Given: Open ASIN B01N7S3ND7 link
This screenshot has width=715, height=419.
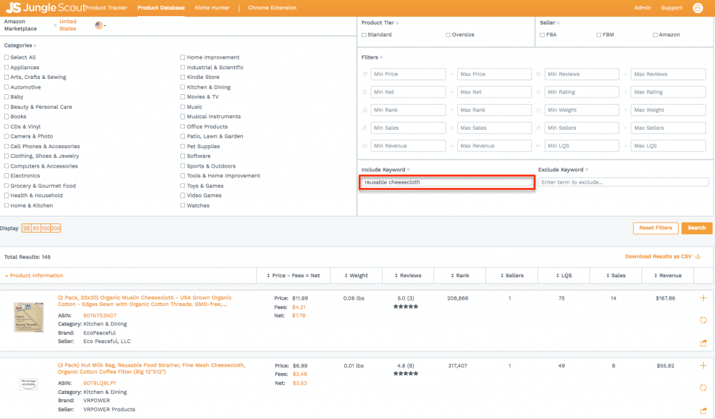Looking at the screenshot, I should point(100,316).
